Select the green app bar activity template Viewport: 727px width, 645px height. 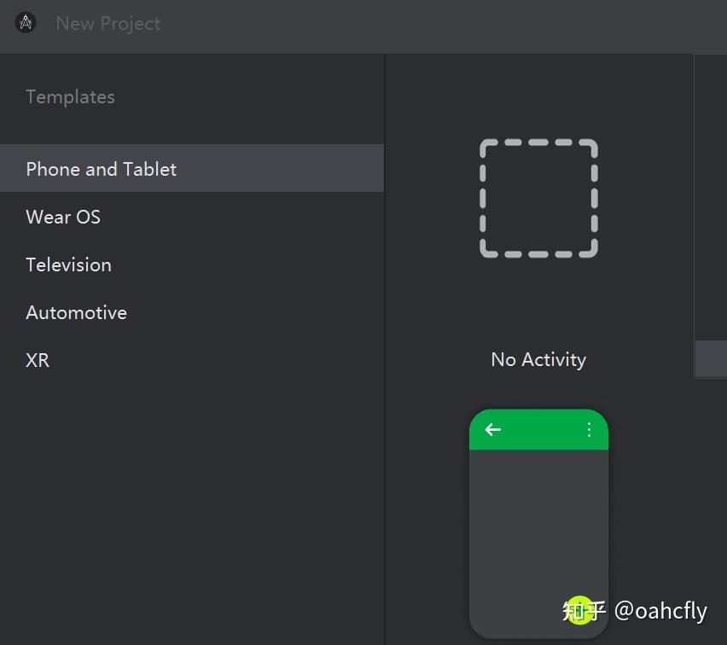pyautogui.click(x=538, y=512)
